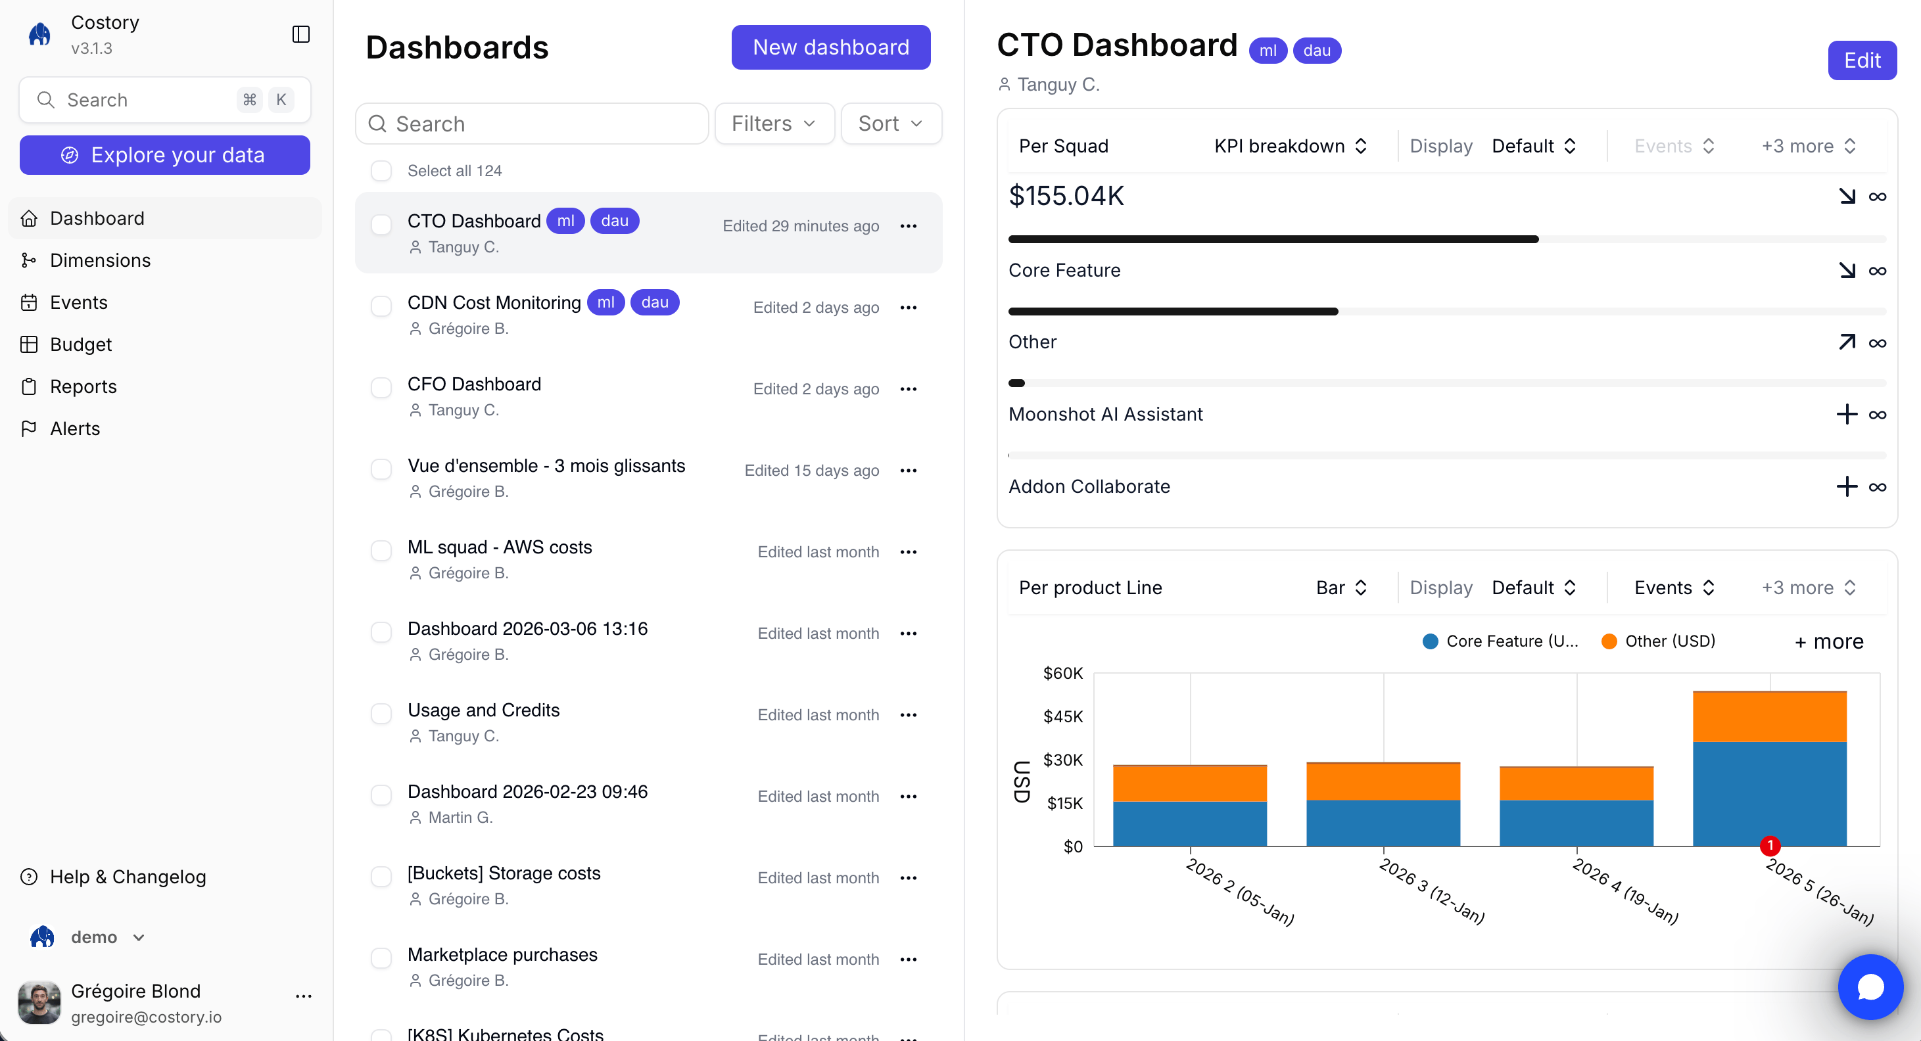Open more options for Vue d'ensemble row
The image size is (1921, 1041).
[909, 471]
